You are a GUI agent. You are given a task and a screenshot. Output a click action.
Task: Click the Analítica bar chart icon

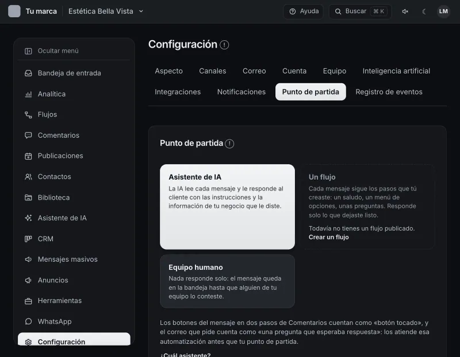[28, 94]
